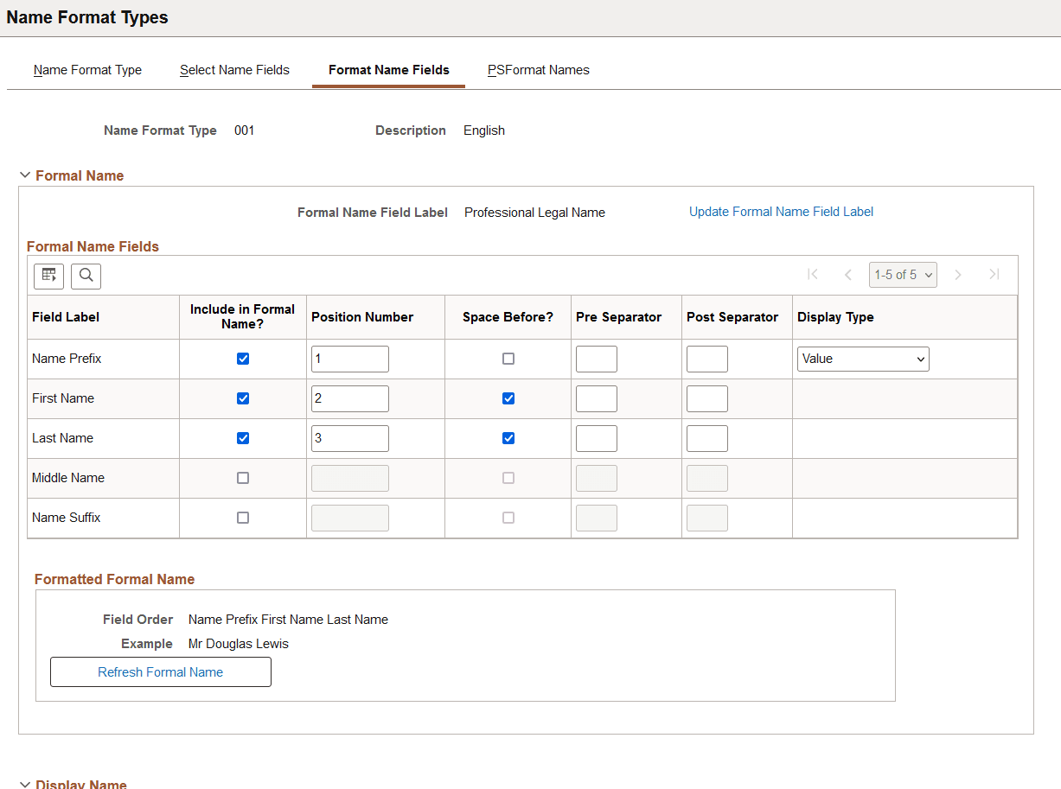Check Include in Formal Name for Middle Name
The width and height of the screenshot is (1061, 789).
243,478
